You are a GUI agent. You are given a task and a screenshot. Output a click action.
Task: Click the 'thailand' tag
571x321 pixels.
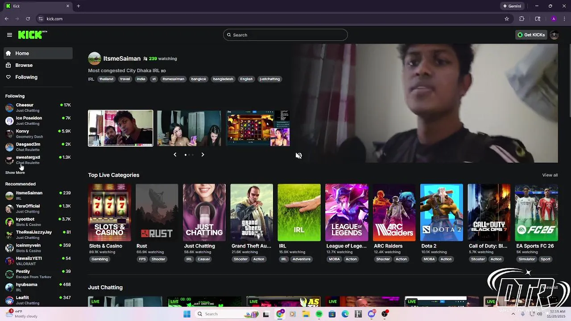coord(106,79)
